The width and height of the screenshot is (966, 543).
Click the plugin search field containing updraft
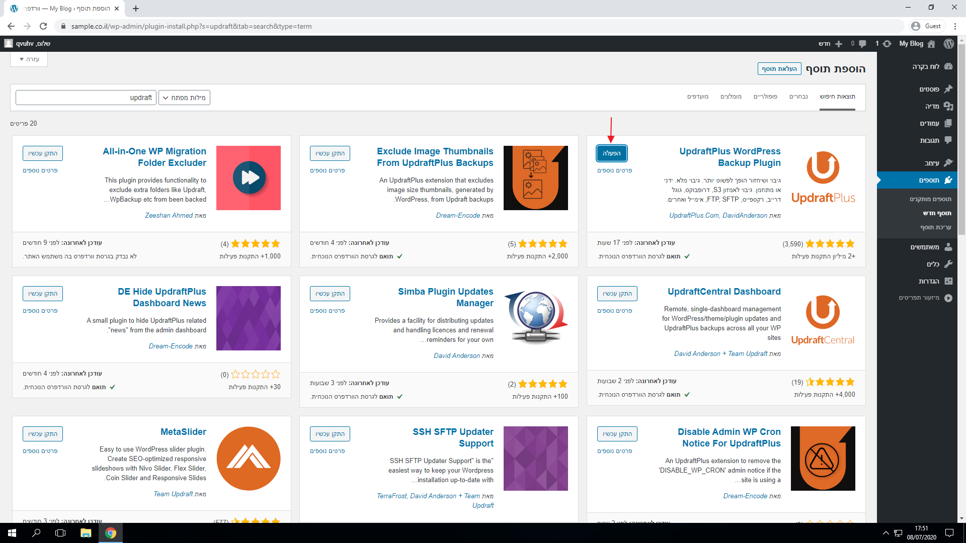(86, 98)
